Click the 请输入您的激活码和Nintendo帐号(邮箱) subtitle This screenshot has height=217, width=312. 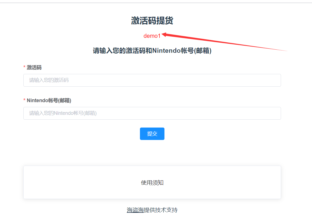click(x=152, y=51)
